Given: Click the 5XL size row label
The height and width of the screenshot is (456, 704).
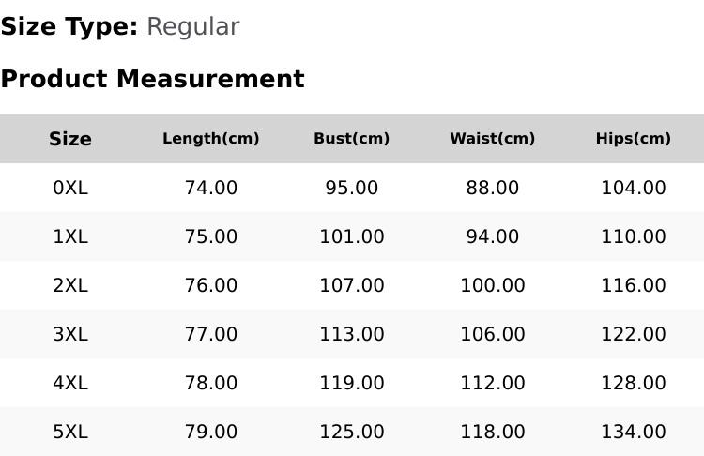Looking at the screenshot, I should click(70, 433).
